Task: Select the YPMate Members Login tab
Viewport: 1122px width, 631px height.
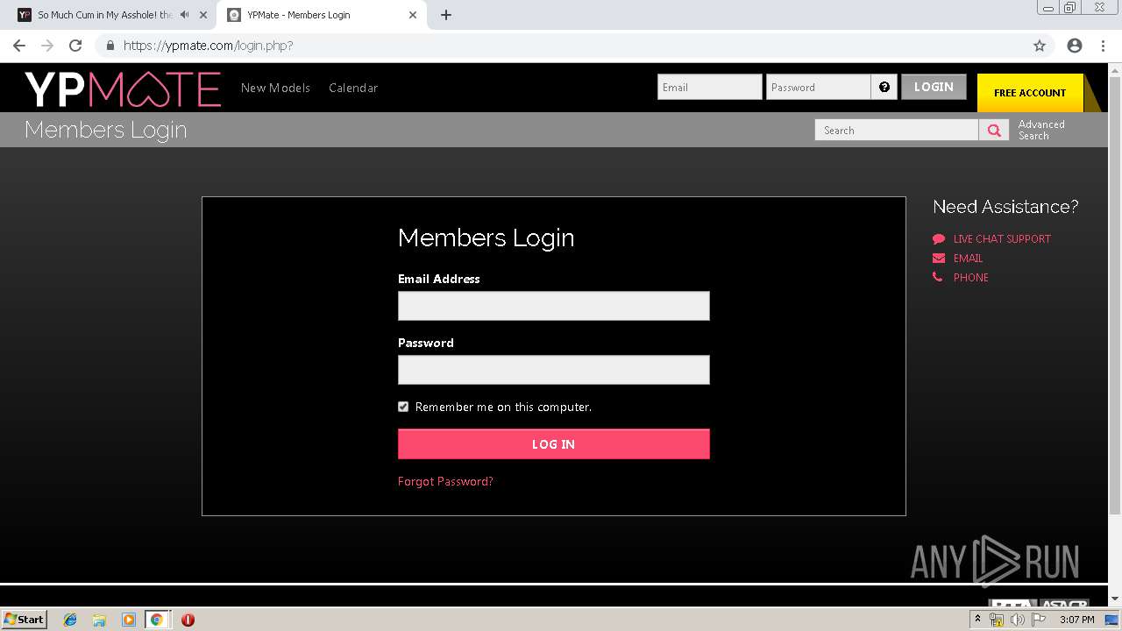Action: [321, 15]
